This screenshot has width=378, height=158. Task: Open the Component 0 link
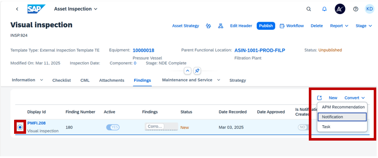[x=135, y=63]
